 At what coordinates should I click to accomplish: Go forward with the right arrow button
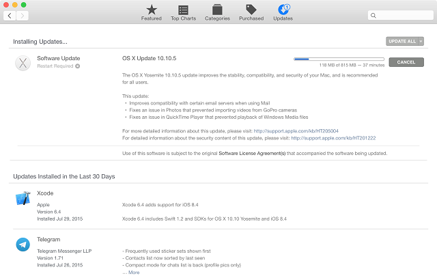[x=23, y=16]
